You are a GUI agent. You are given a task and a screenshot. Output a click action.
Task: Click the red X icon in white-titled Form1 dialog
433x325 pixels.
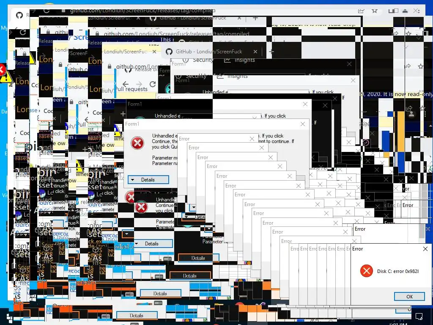(137, 143)
